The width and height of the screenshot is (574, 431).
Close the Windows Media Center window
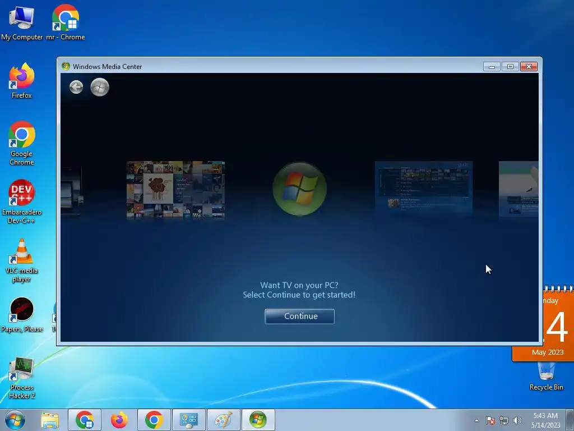coord(529,67)
